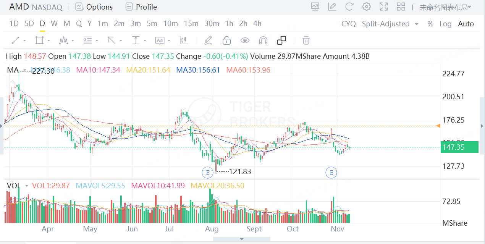Delete drawings with the trash icon
Image resolution: width=485 pixels, height=244 pixels.
click(306, 40)
